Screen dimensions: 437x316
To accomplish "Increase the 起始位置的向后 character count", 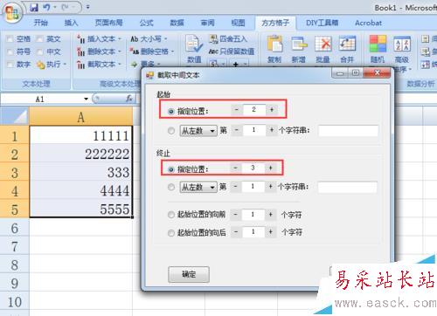I will pos(271,232).
